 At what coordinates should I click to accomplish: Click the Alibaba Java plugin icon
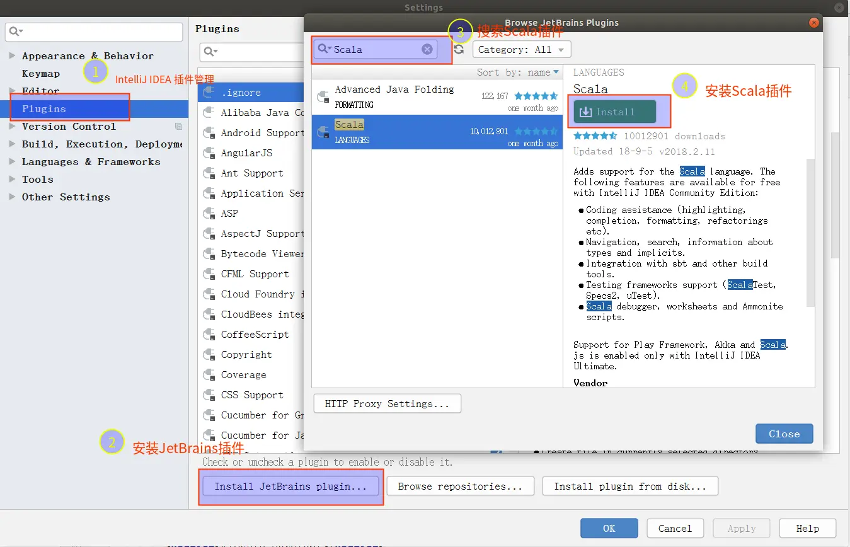click(210, 113)
